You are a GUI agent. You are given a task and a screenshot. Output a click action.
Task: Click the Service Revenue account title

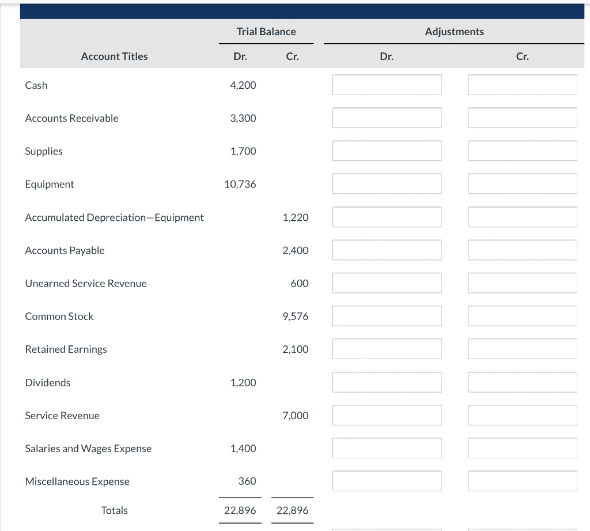coord(62,415)
